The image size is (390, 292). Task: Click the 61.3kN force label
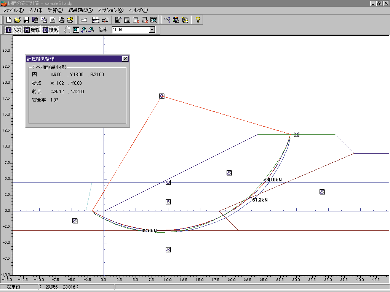point(260,200)
